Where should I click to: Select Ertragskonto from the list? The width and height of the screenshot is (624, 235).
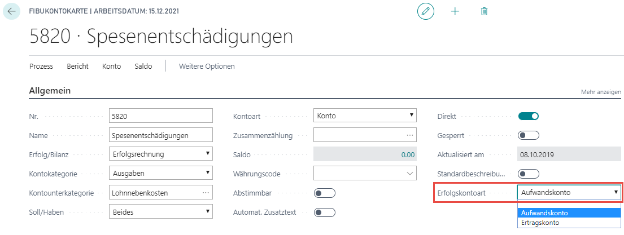tap(569, 223)
